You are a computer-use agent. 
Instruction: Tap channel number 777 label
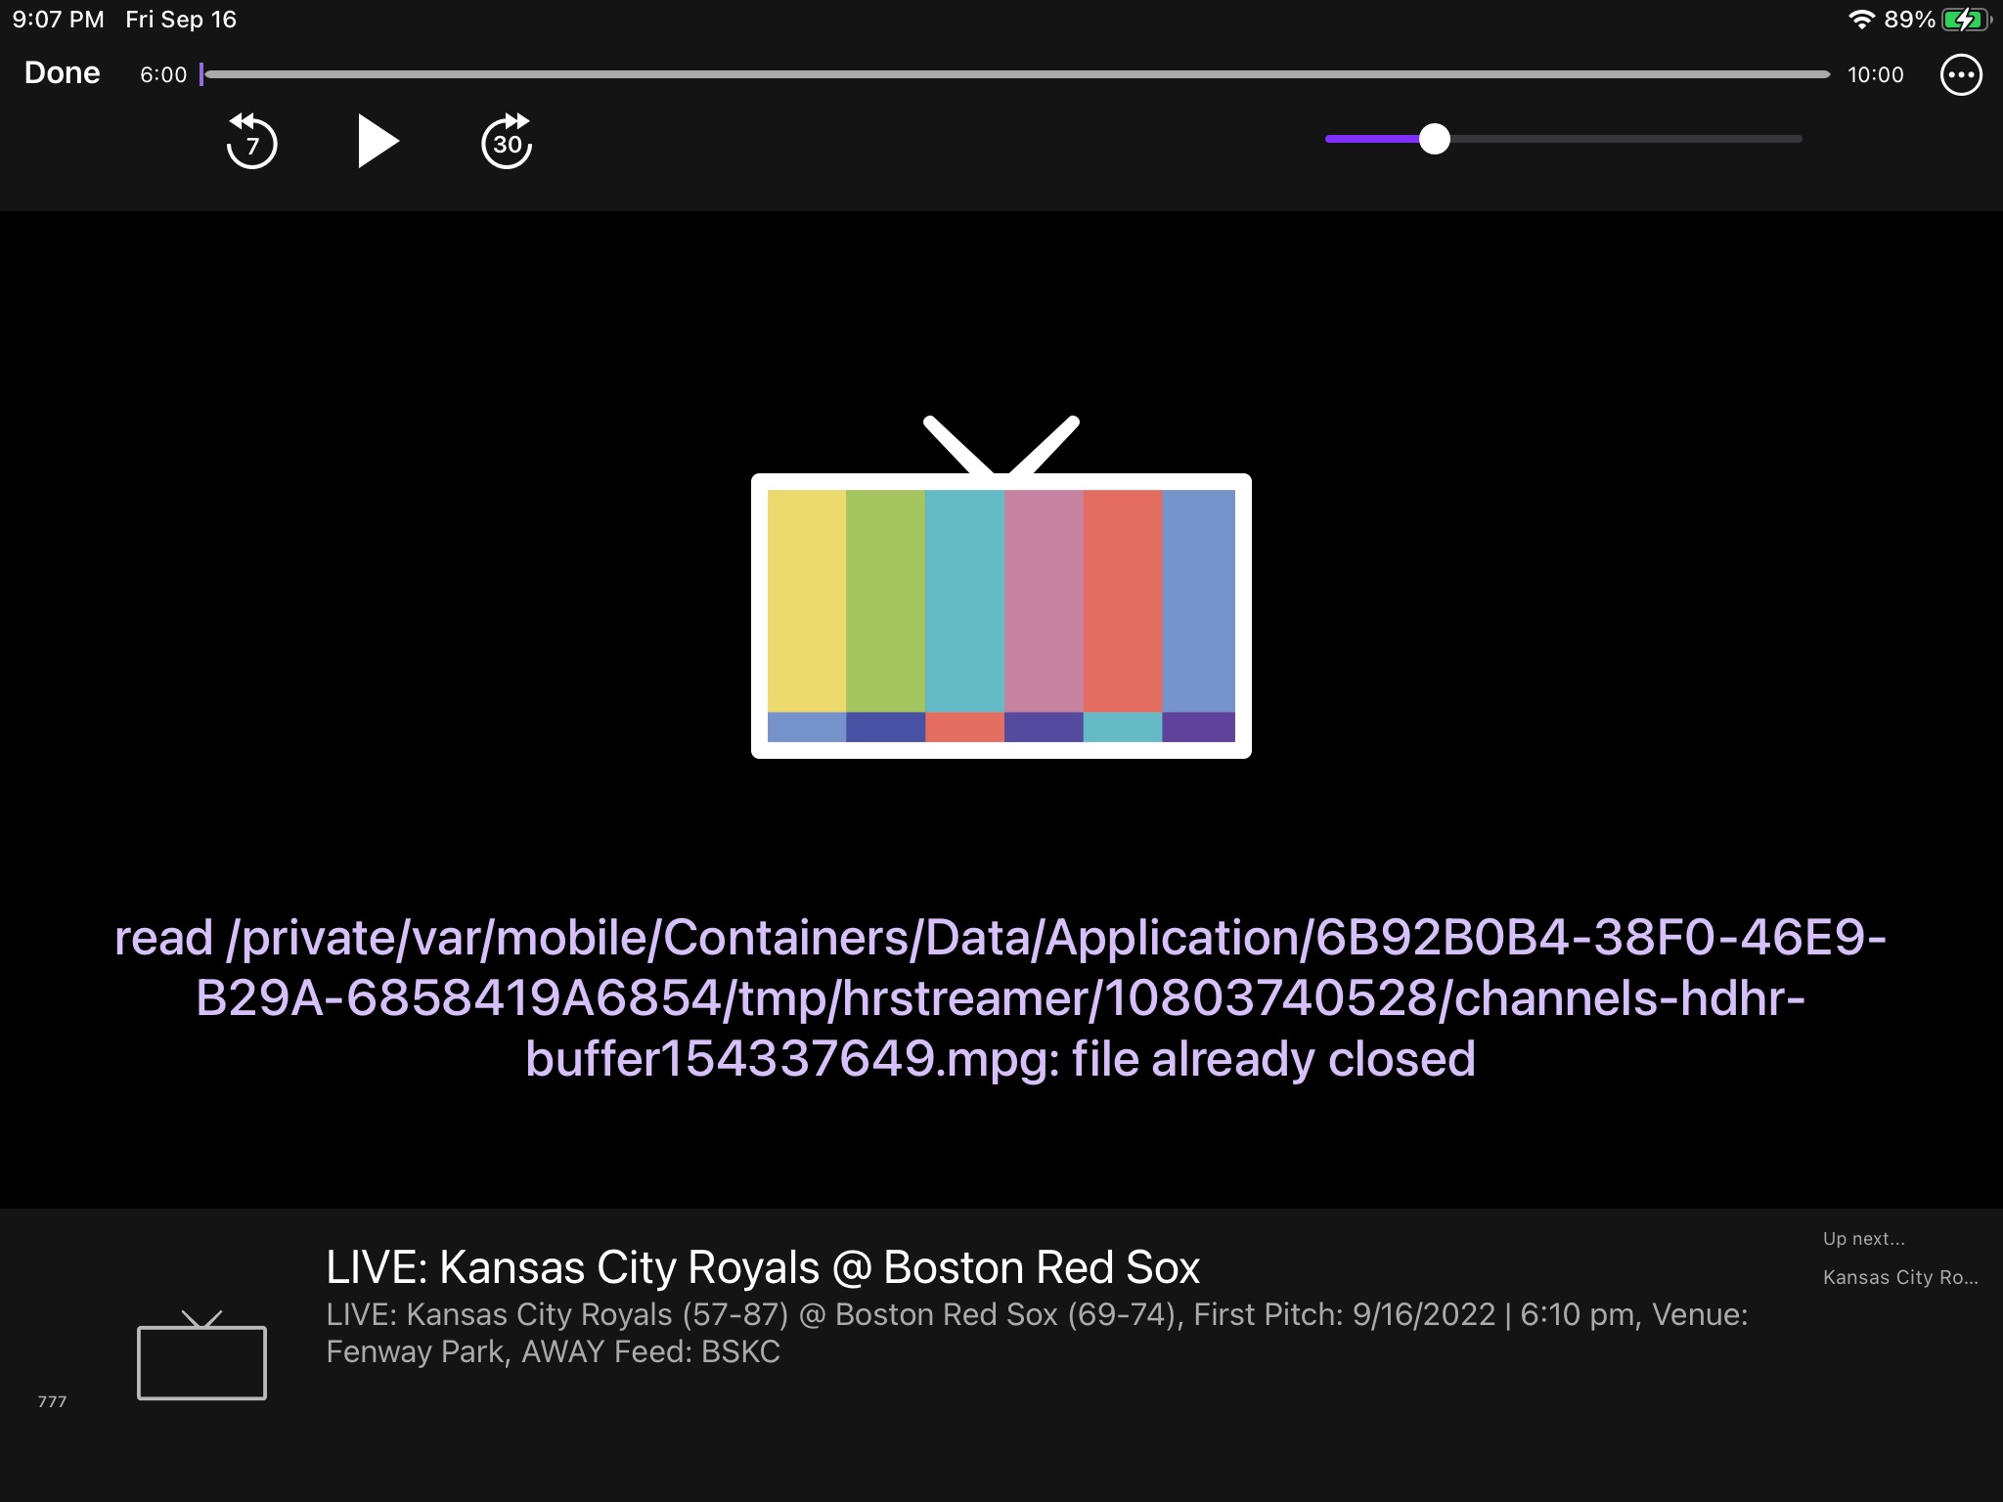(x=52, y=1401)
